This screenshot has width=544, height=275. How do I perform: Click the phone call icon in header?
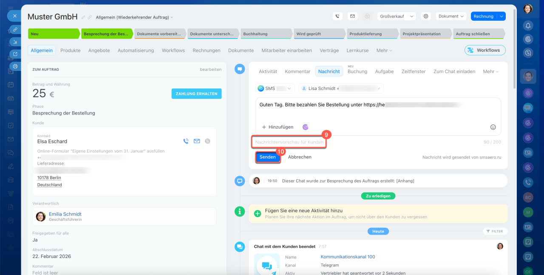pyautogui.click(x=337, y=16)
